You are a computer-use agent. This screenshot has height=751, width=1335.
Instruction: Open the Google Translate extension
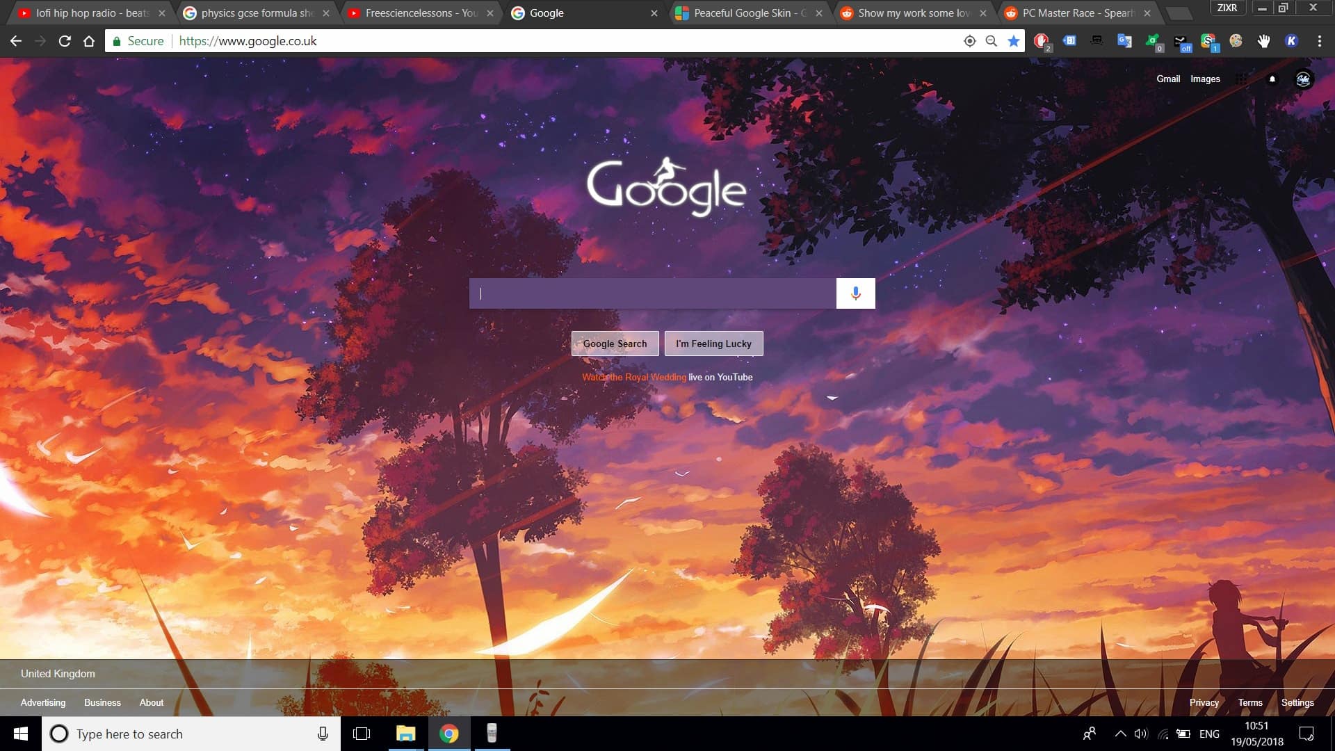click(1124, 40)
